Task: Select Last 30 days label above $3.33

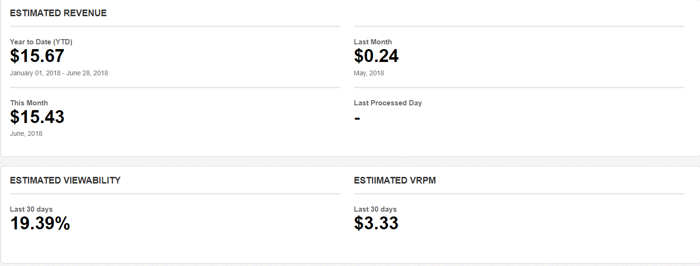Action: click(x=375, y=209)
